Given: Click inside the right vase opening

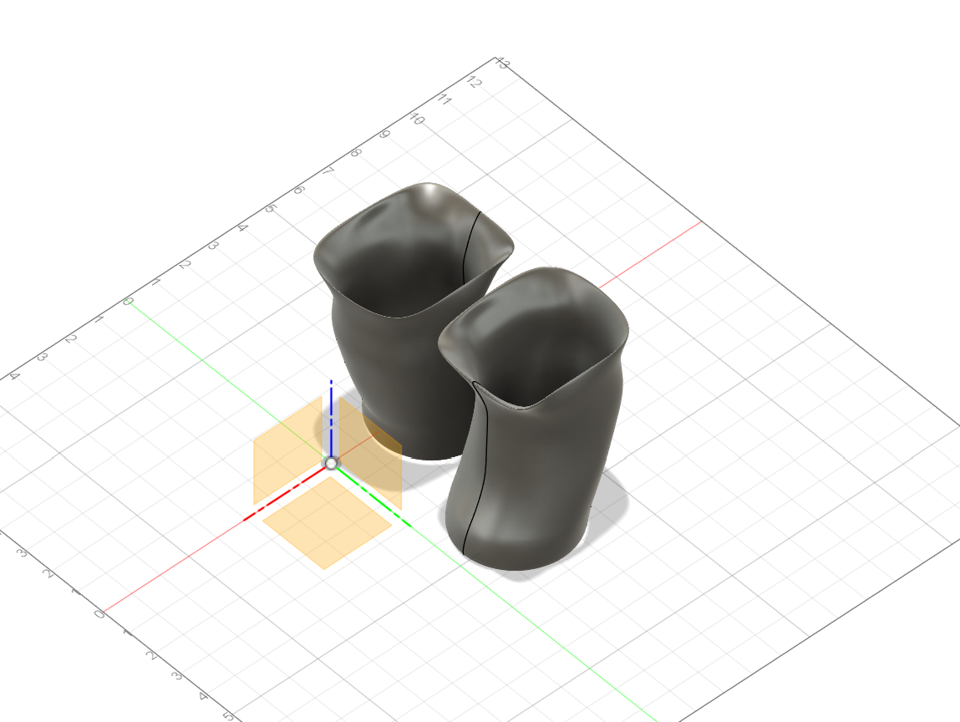Looking at the screenshot, I should click(535, 351).
